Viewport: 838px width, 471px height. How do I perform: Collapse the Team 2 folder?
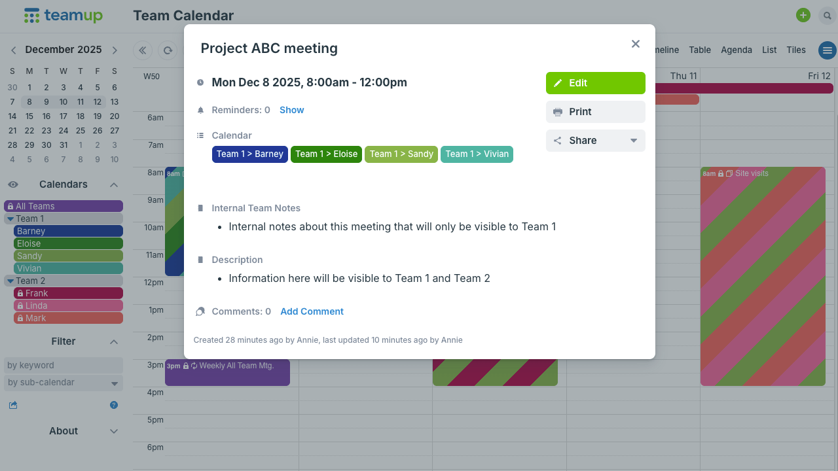pyautogui.click(x=10, y=281)
